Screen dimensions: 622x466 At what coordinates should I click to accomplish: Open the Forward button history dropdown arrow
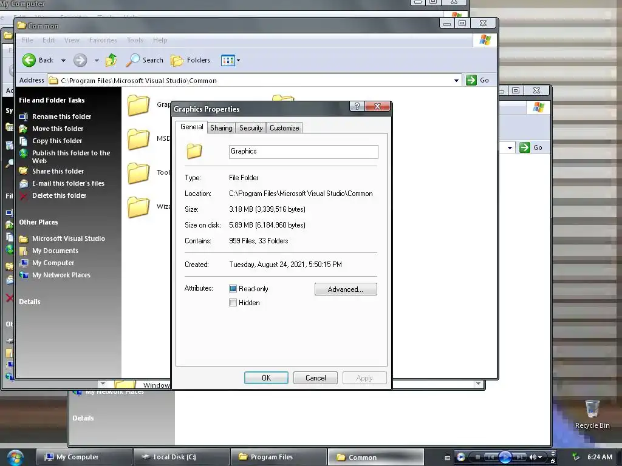(x=97, y=61)
